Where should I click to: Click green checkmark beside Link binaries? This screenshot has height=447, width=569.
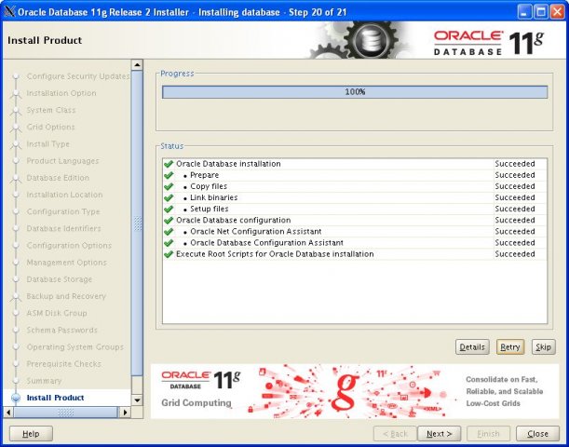point(169,197)
